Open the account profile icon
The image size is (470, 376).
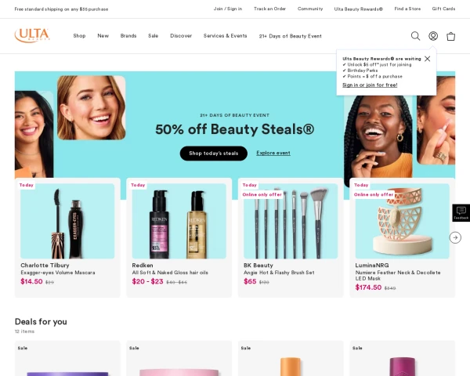point(433,36)
